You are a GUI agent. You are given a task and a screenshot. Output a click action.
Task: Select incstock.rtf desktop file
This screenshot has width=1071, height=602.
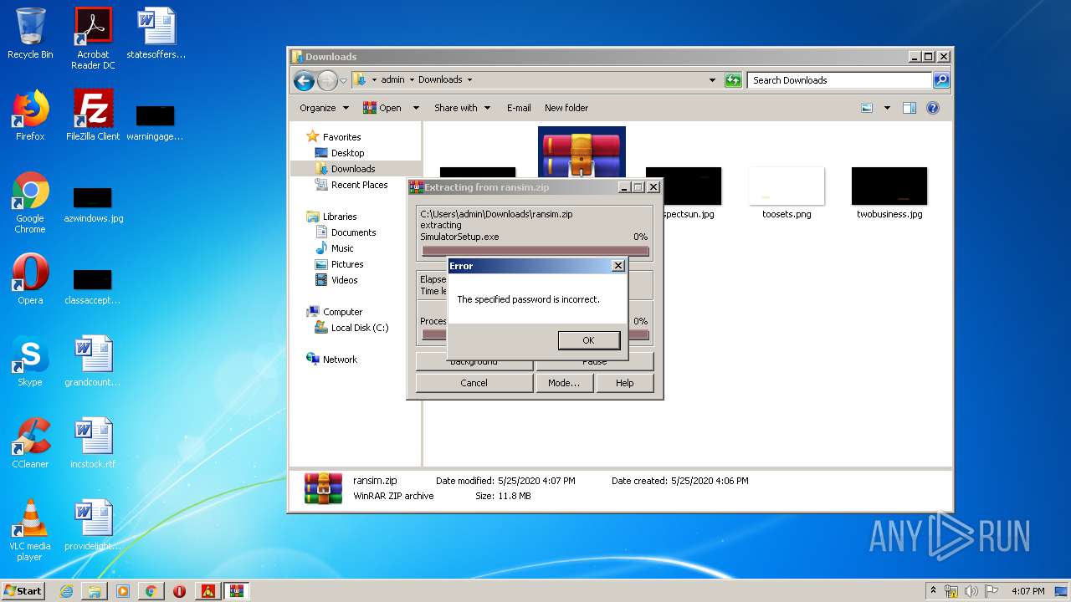[x=93, y=443]
